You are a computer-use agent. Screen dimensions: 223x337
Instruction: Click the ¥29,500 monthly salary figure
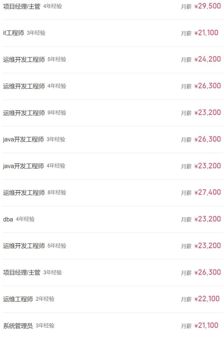tap(208, 6)
